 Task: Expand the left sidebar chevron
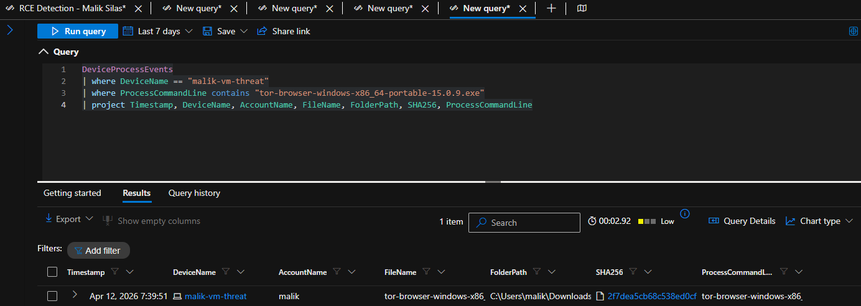(10, 30)
